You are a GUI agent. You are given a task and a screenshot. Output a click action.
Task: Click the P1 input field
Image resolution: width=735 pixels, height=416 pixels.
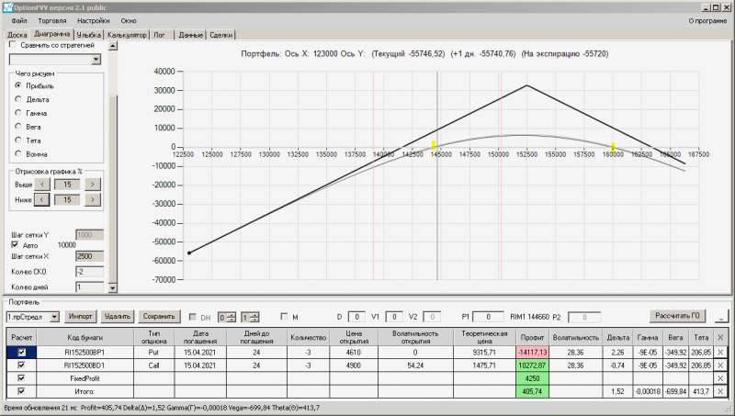pyautogui.click(x=488, y=317)
